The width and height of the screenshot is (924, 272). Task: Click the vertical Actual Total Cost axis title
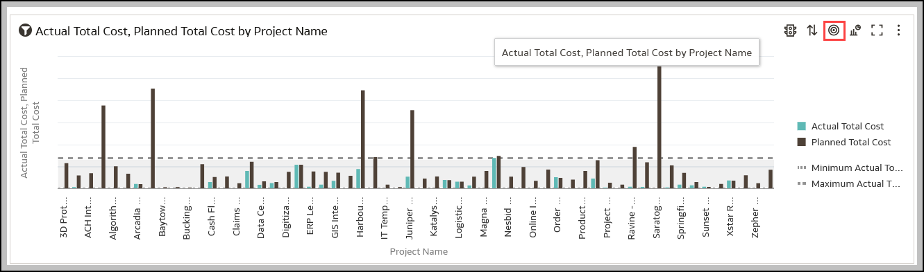coord(30,123)
